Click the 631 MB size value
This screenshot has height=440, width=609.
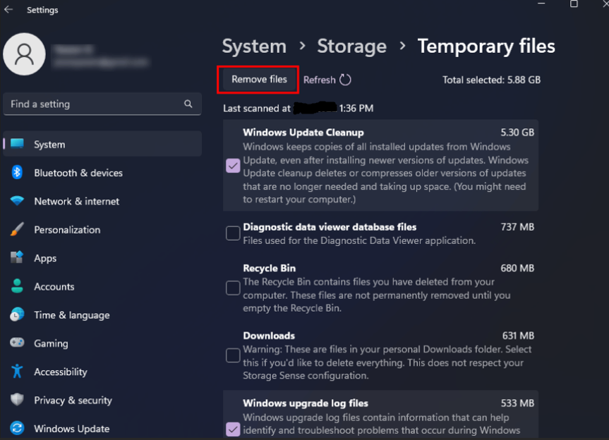coord(518,336)
